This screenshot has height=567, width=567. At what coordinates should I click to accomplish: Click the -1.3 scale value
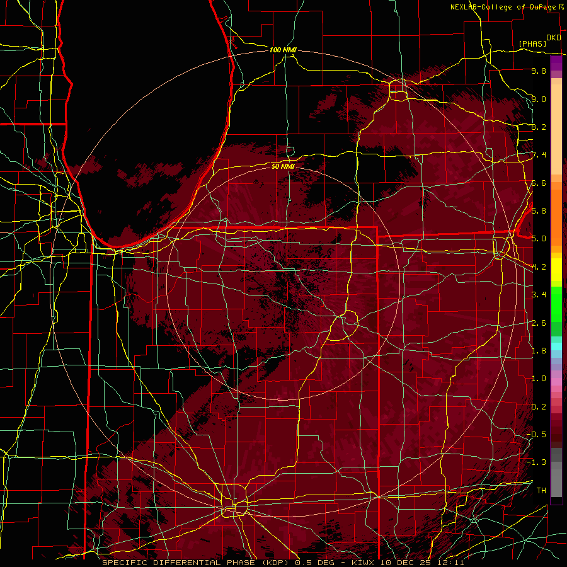(x=536, y=462)
